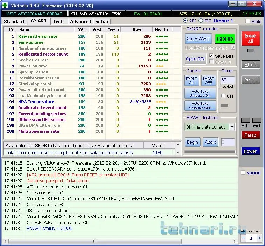Click the red Passp button

point(251,135)
